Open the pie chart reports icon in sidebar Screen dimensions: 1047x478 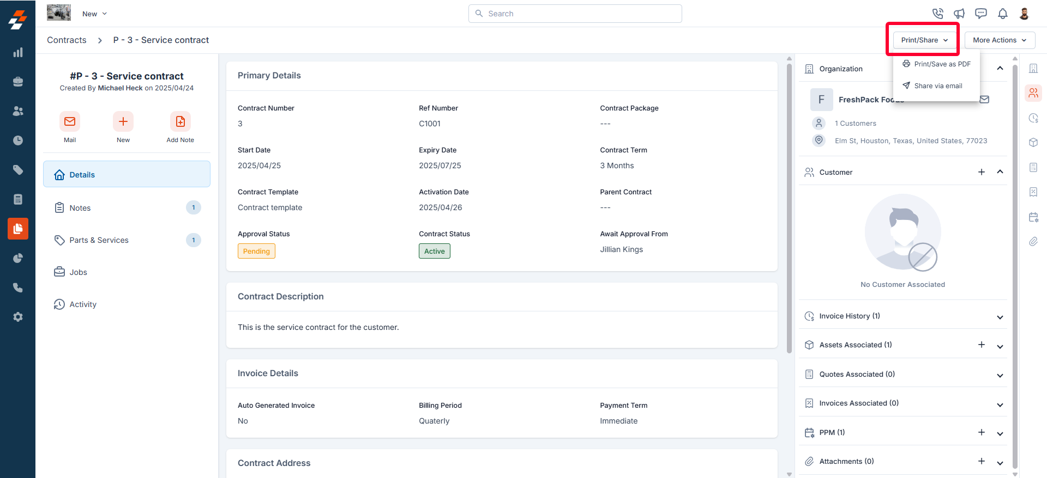tap(18, 258)
